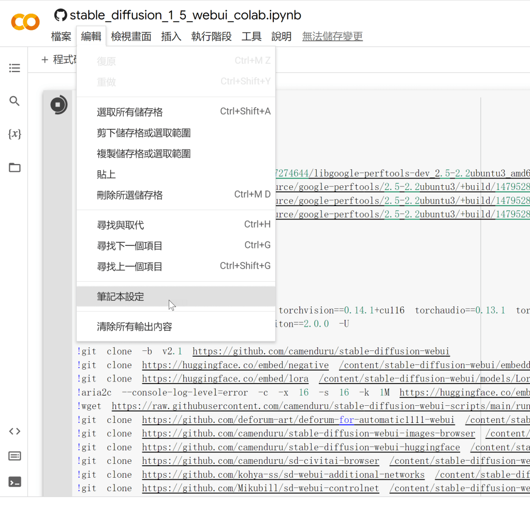Select 筆記本設定 from the edit menu
Screen dimensions: 530x514
(121, 297)
